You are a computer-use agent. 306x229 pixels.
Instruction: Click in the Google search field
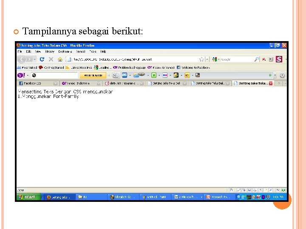point(237,59)
